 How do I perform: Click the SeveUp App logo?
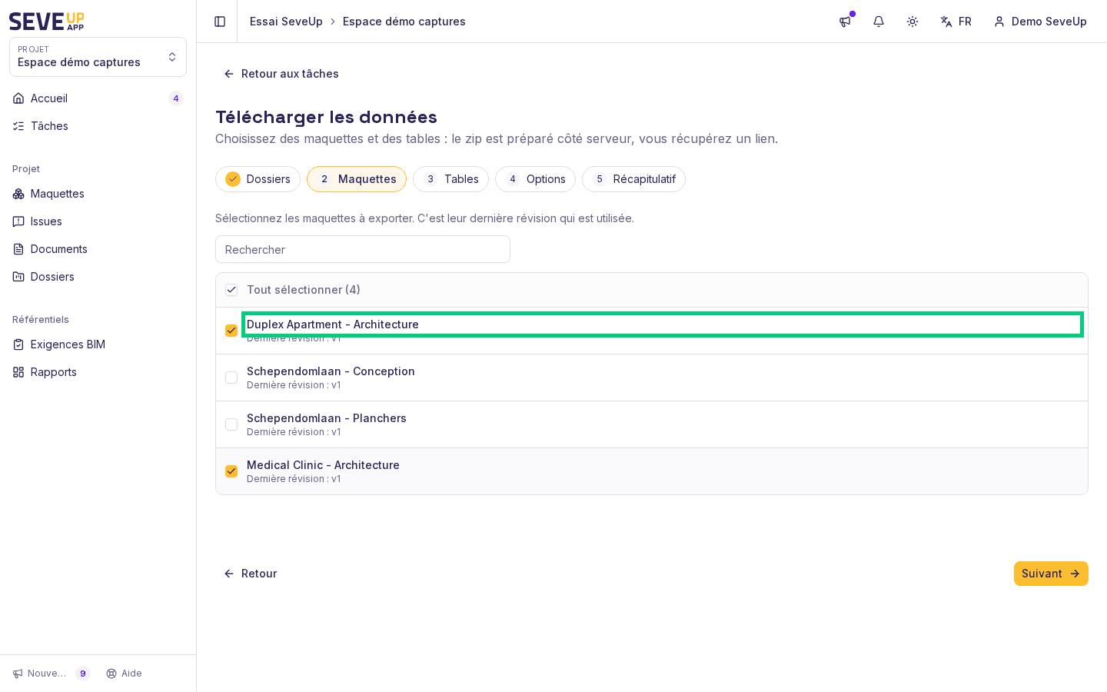click(x=47, y=22)
